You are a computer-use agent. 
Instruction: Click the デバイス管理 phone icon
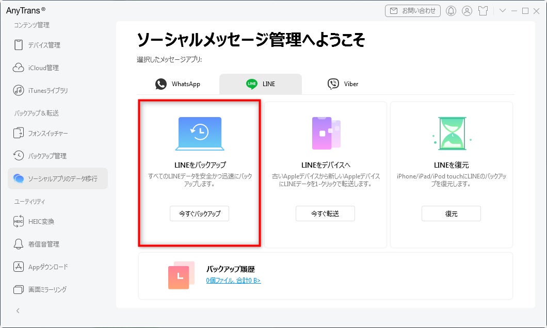[x=19, y=45]
